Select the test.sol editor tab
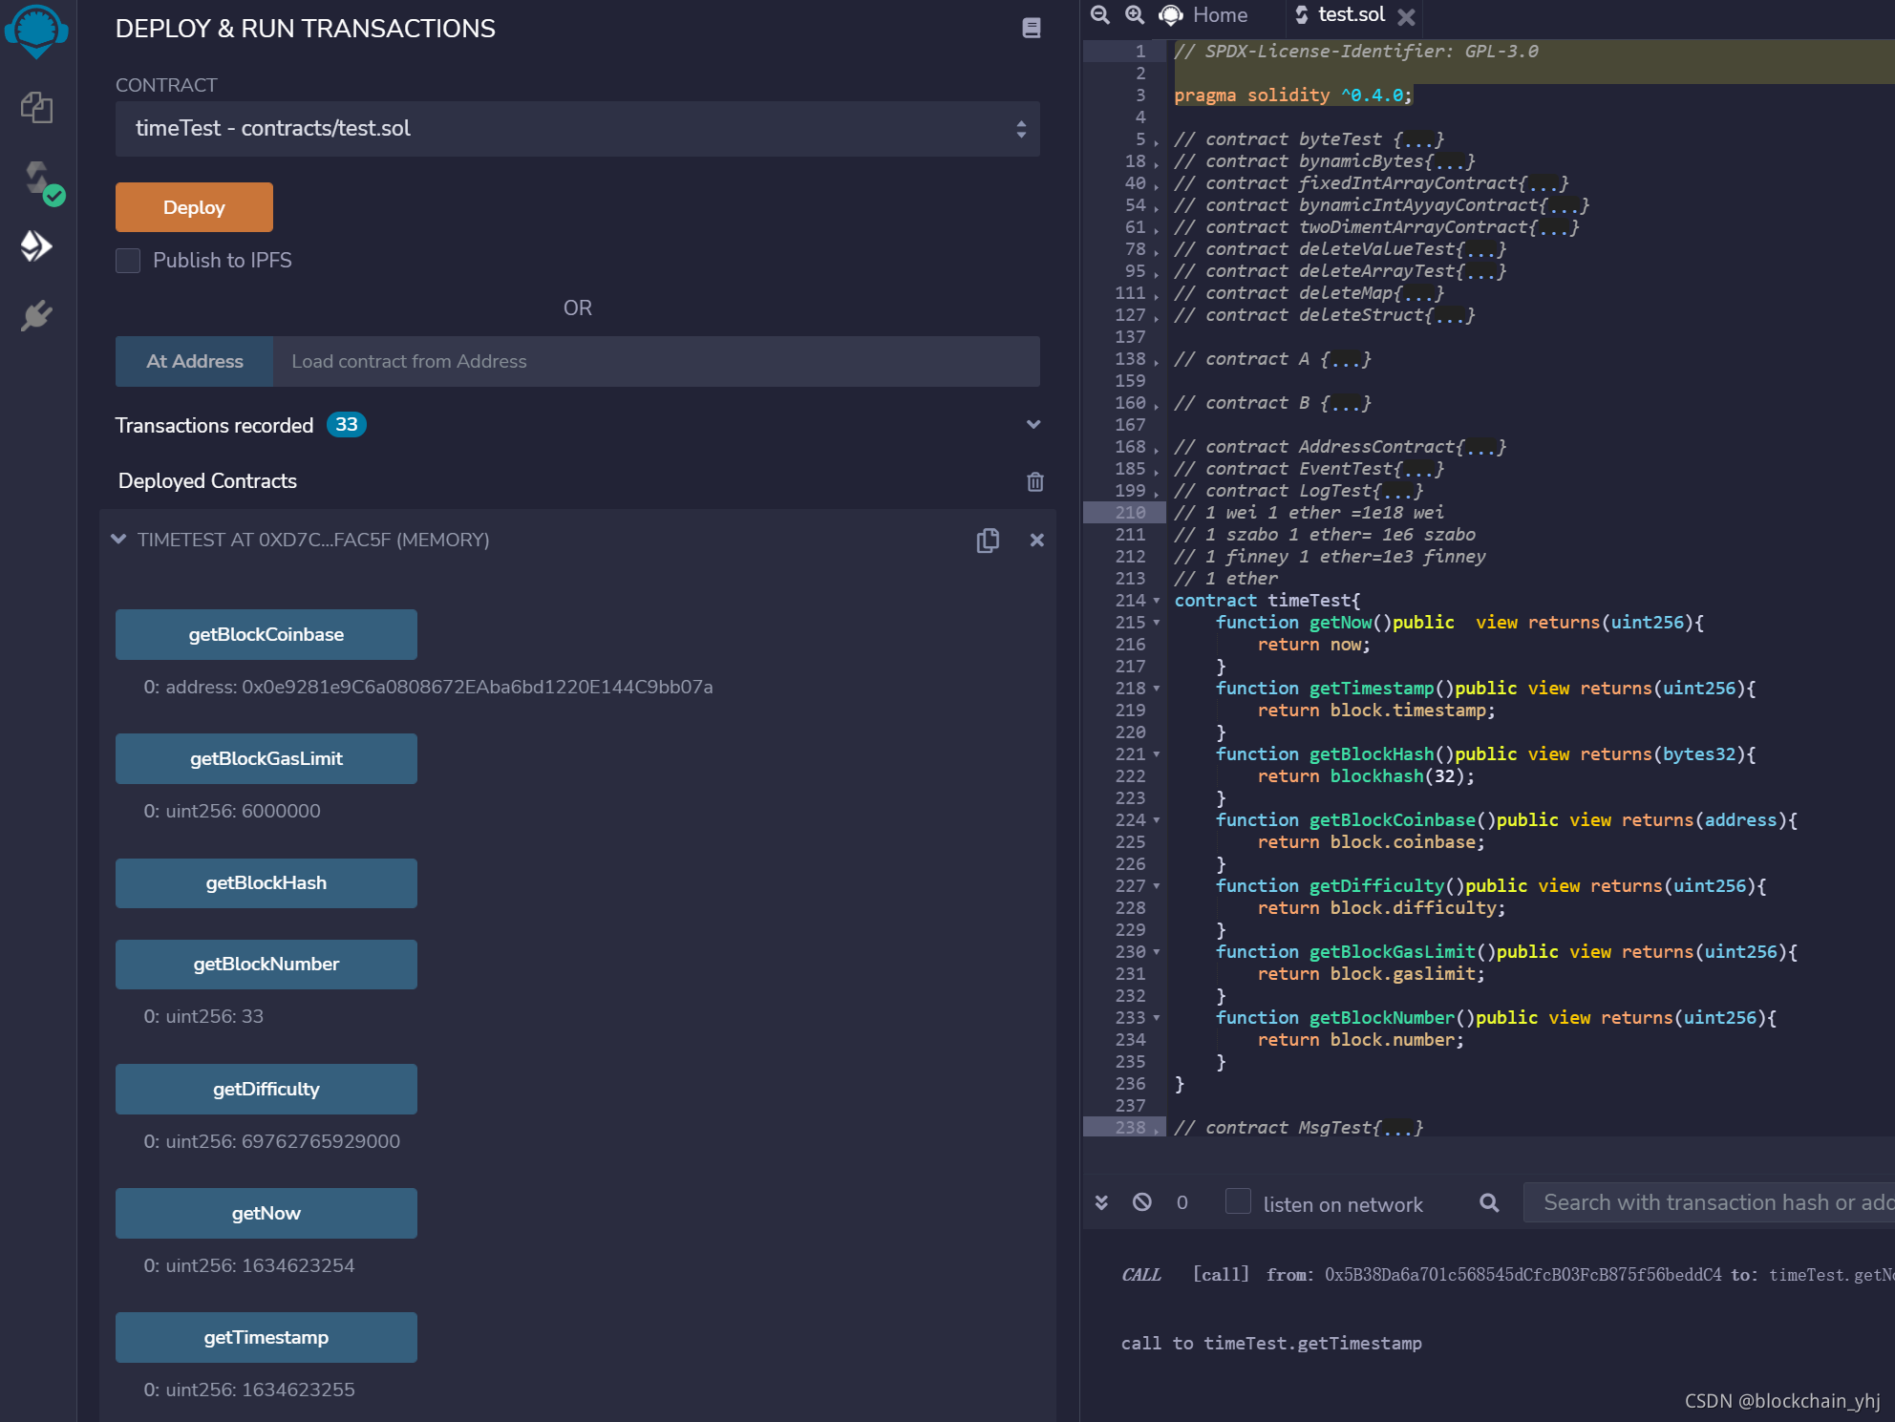The image size is (1895, 1422). pos(1350,15)
